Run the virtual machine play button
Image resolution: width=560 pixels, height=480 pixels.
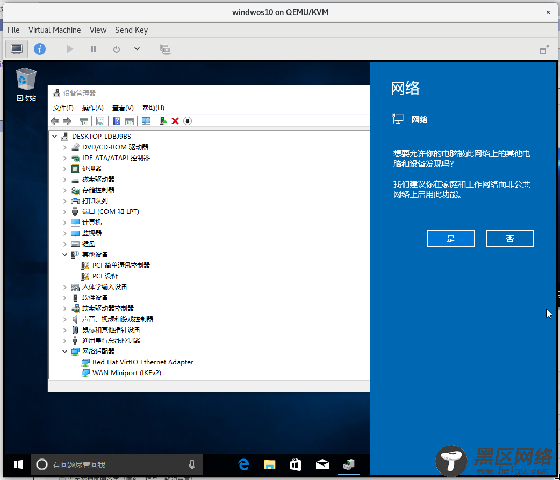[70, 49]
